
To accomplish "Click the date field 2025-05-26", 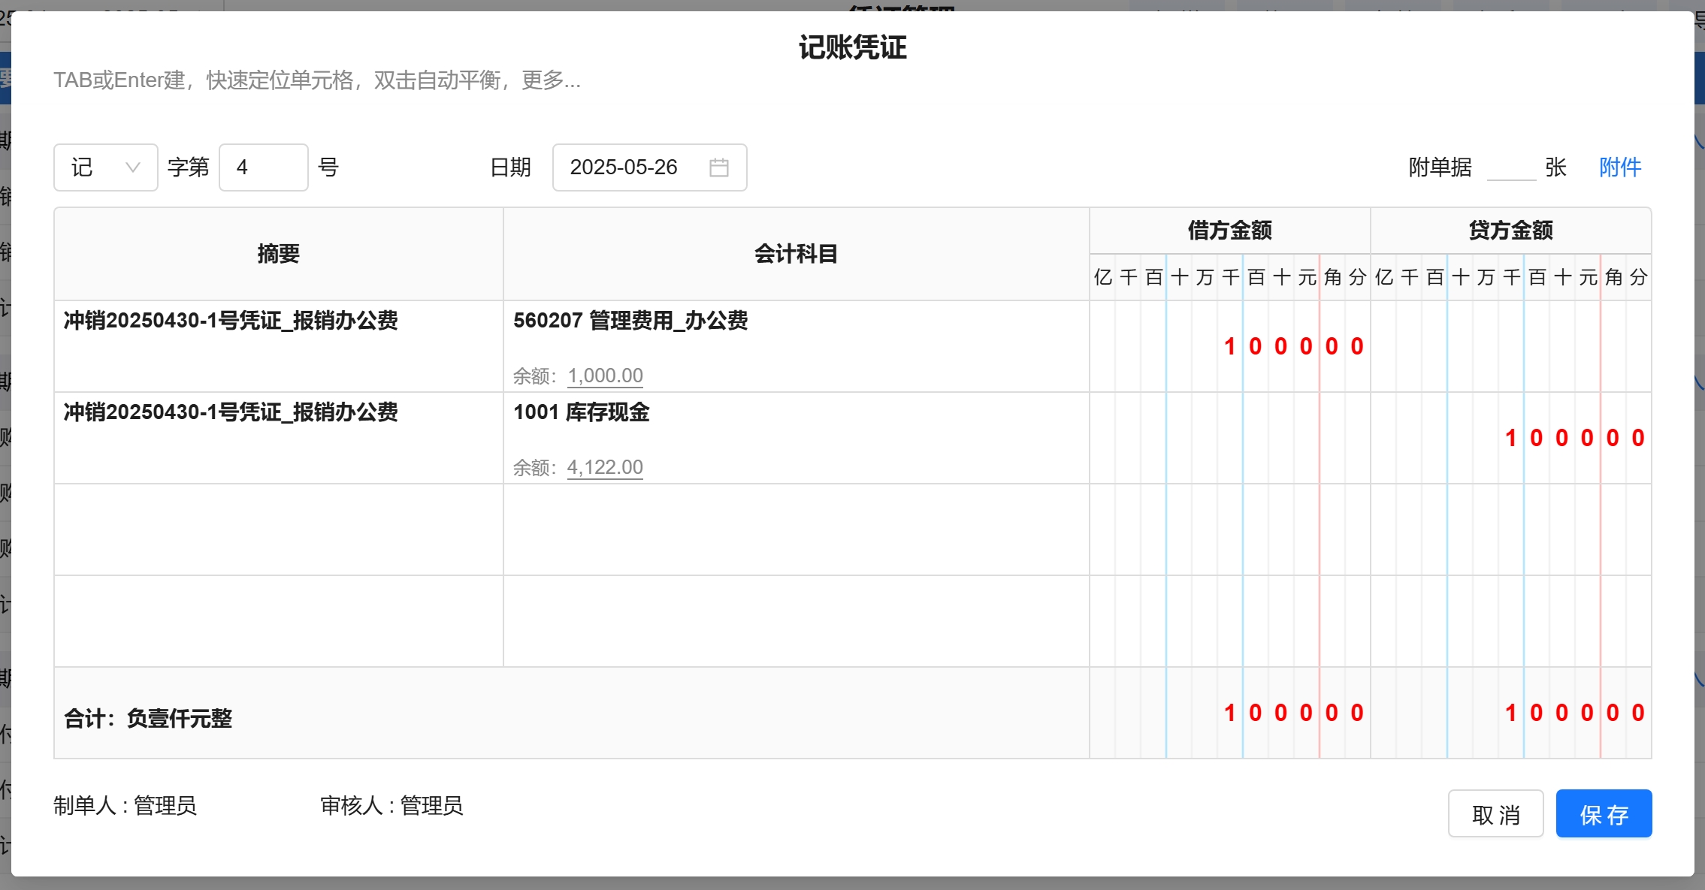I will pyautogui.click(x=624, y=167).
